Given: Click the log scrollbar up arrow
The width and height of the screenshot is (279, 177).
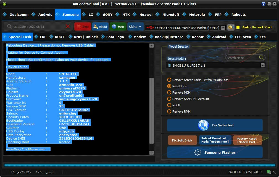Looking at the screenshot, I should [x=151, y=46].
